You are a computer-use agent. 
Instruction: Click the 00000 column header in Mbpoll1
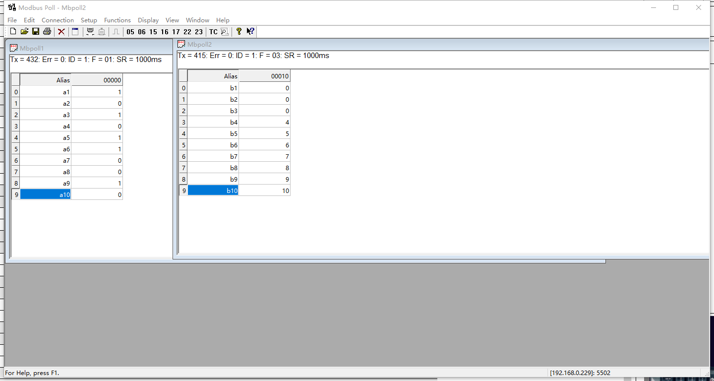[x=97, y=80]
